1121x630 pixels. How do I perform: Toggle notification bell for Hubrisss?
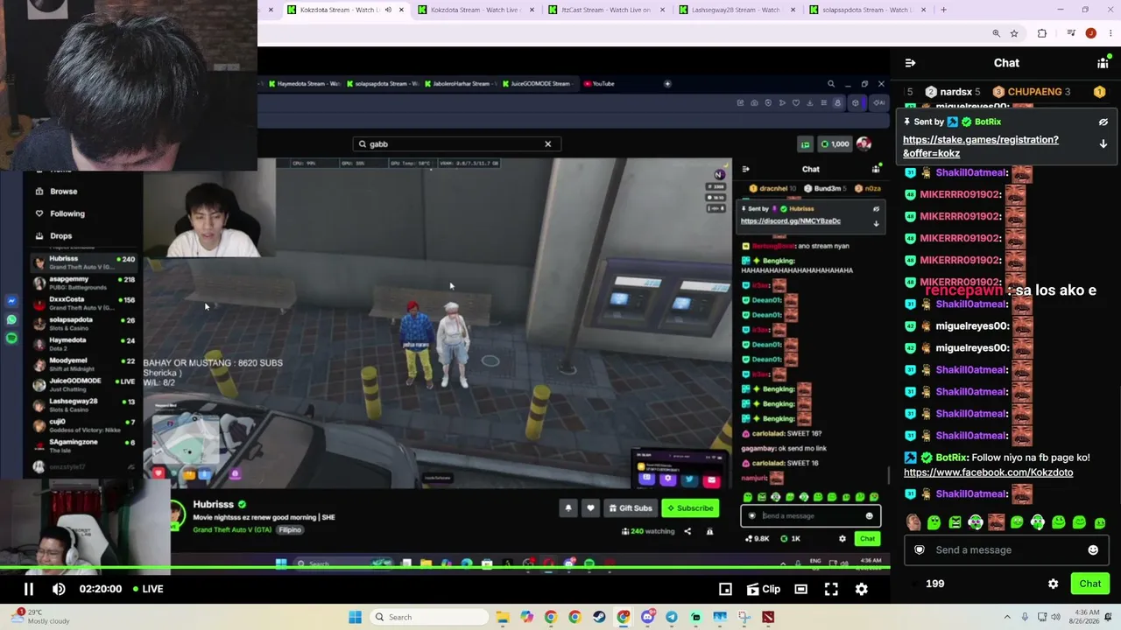coord(568,507)
